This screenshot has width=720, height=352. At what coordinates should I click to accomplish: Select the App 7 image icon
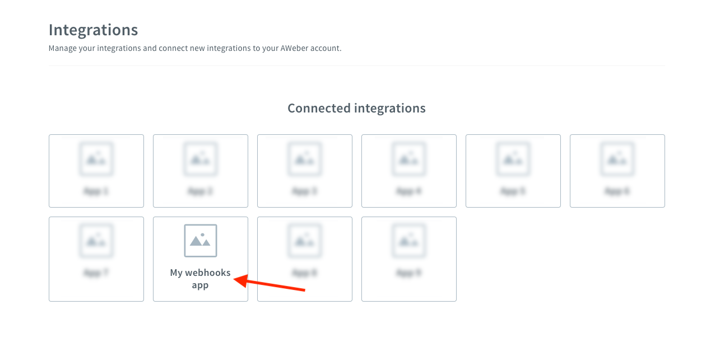[96, 241]
